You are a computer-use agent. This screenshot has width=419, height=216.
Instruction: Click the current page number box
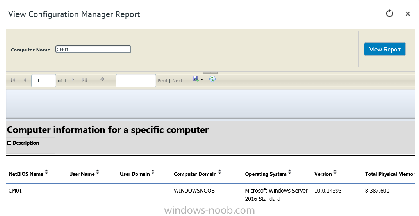(44, 81)
